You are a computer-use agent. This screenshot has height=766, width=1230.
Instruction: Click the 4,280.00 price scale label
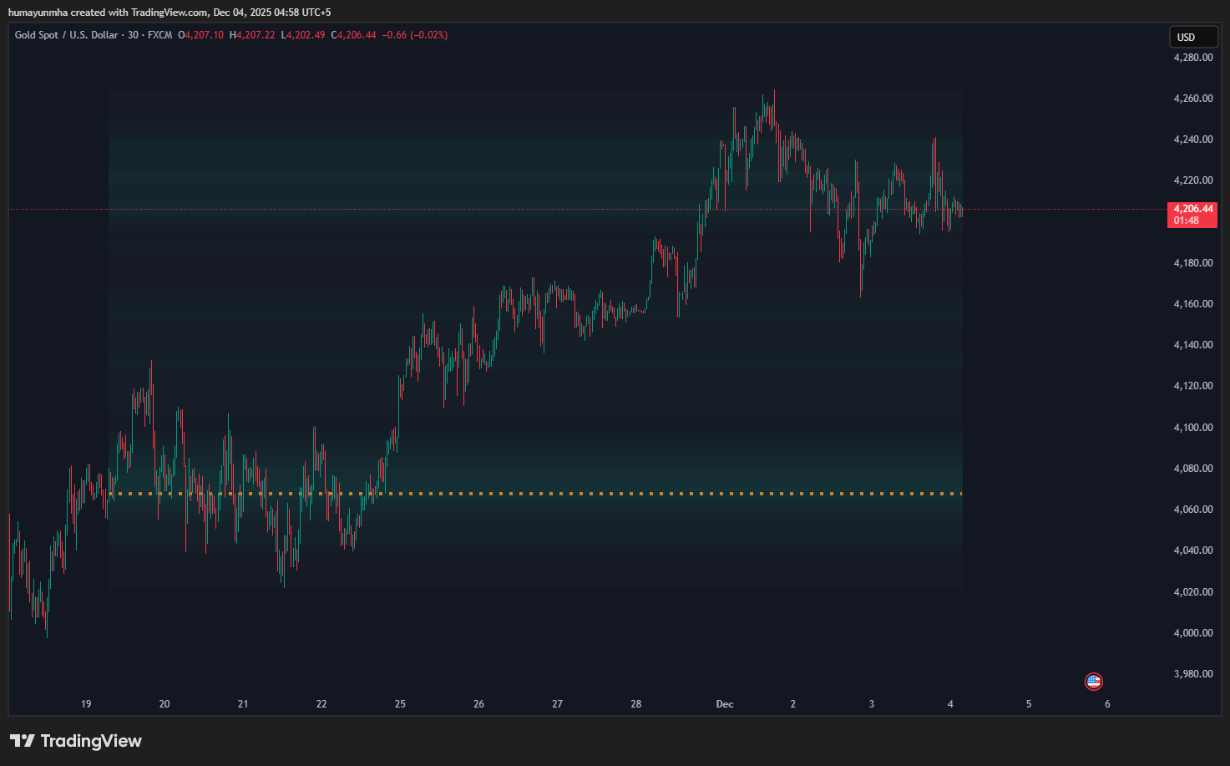point(1193,58)
